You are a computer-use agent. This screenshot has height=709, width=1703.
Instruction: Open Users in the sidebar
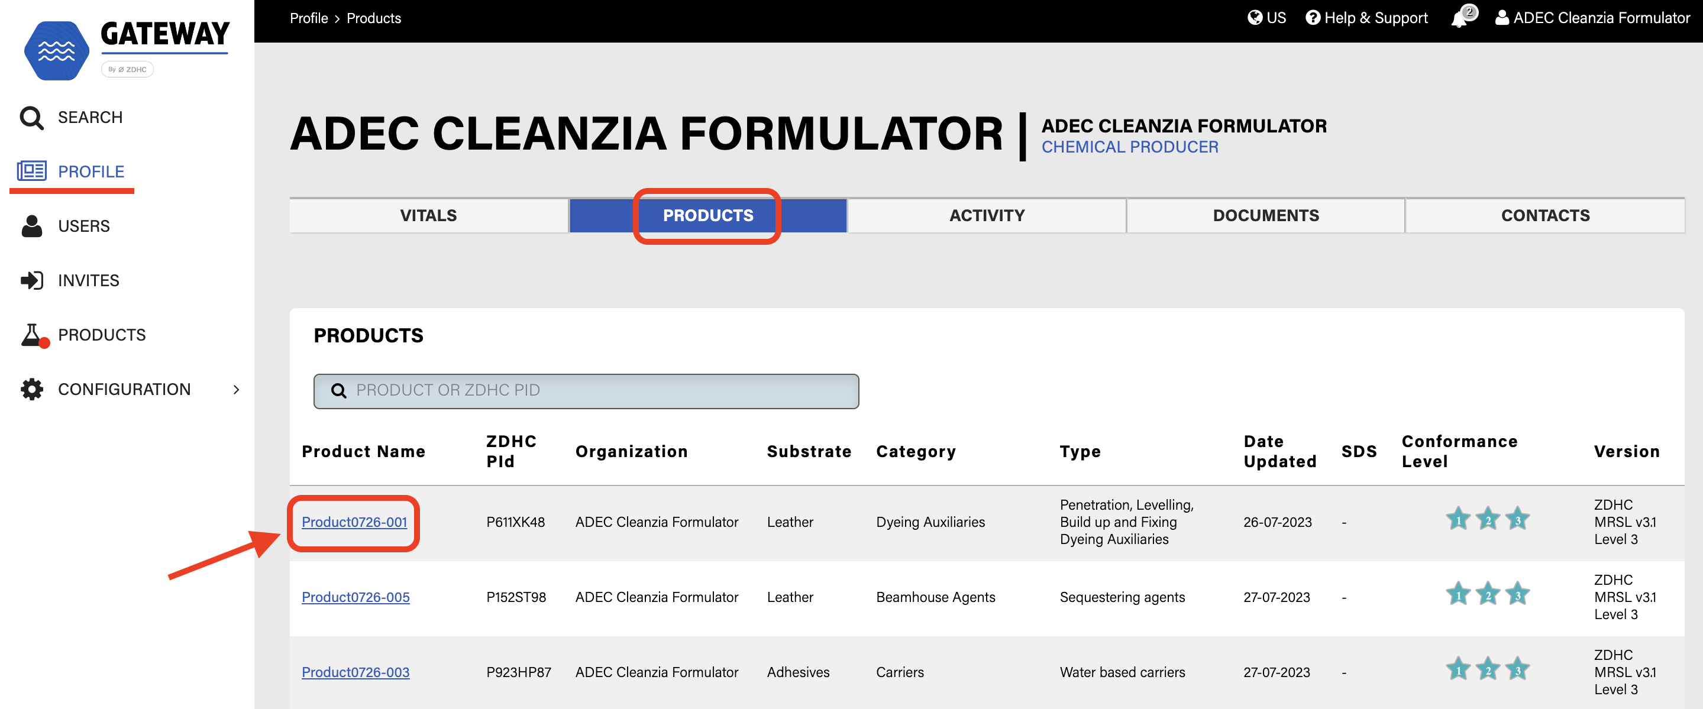[x=83, y=226]
